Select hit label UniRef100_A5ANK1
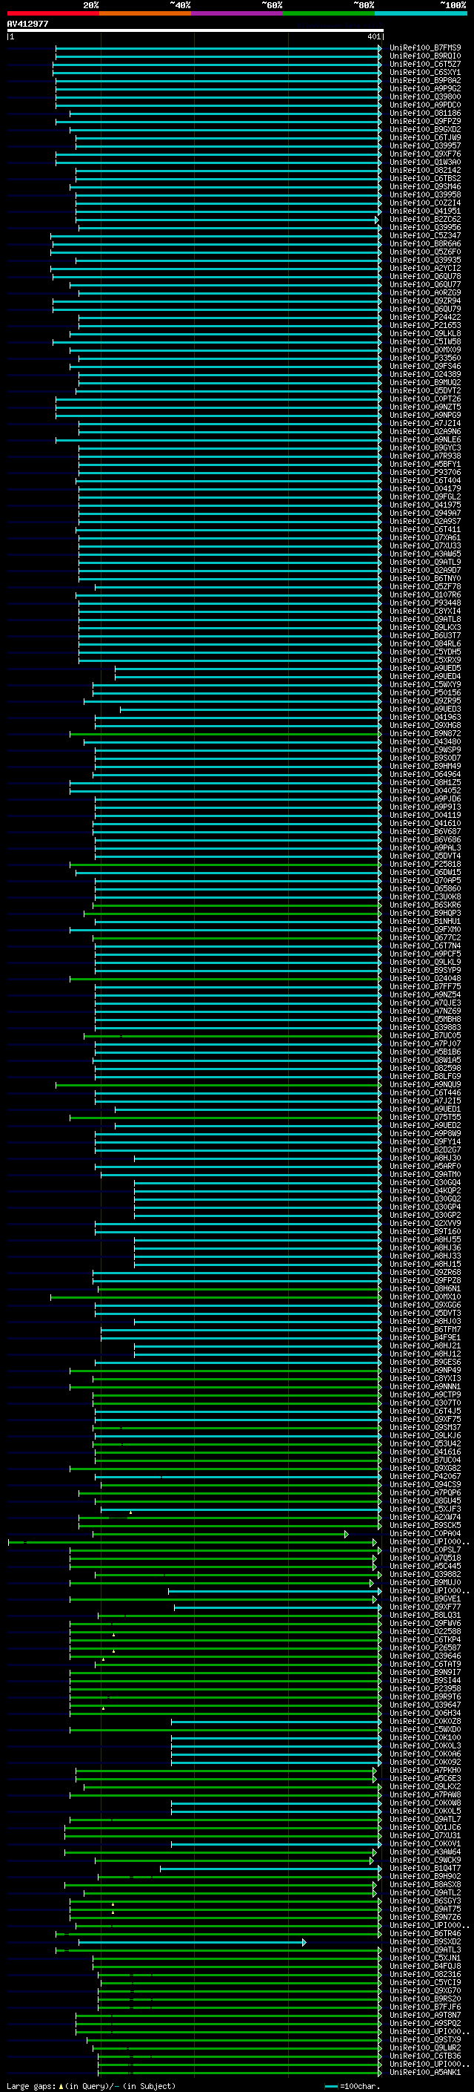474x2092 pixels. 424,2072
